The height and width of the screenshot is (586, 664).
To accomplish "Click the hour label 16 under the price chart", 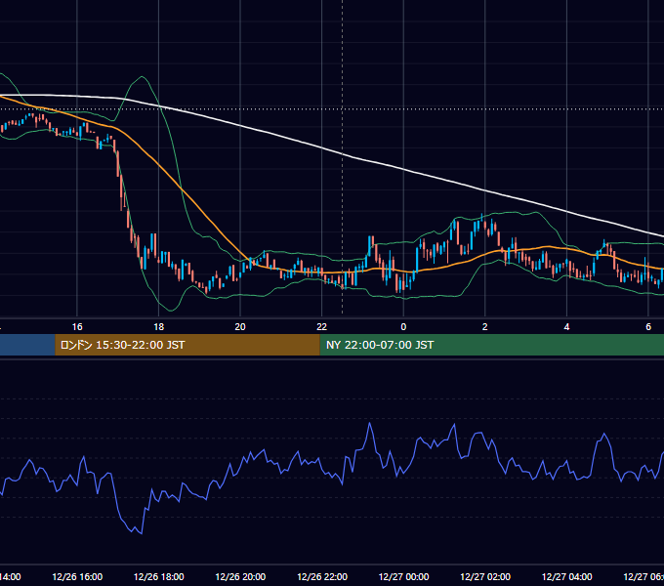I will [77, 327].
